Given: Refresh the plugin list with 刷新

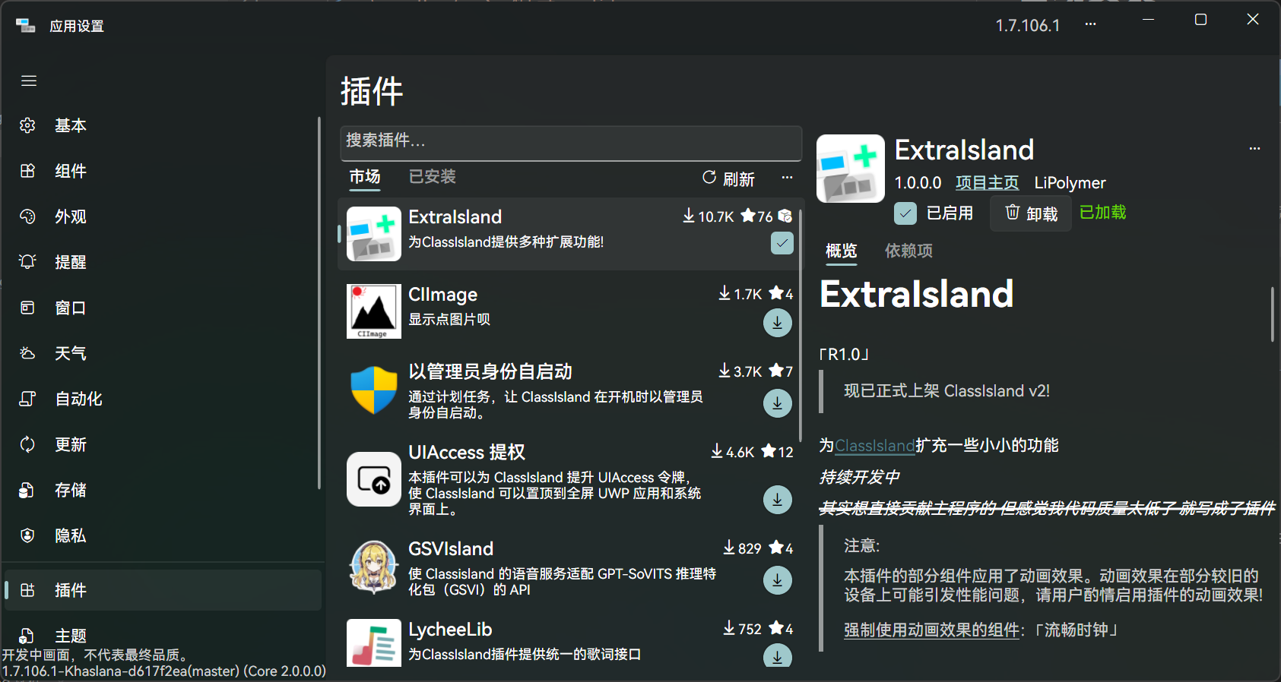Looking at the screenshot, I should [728, 178].
